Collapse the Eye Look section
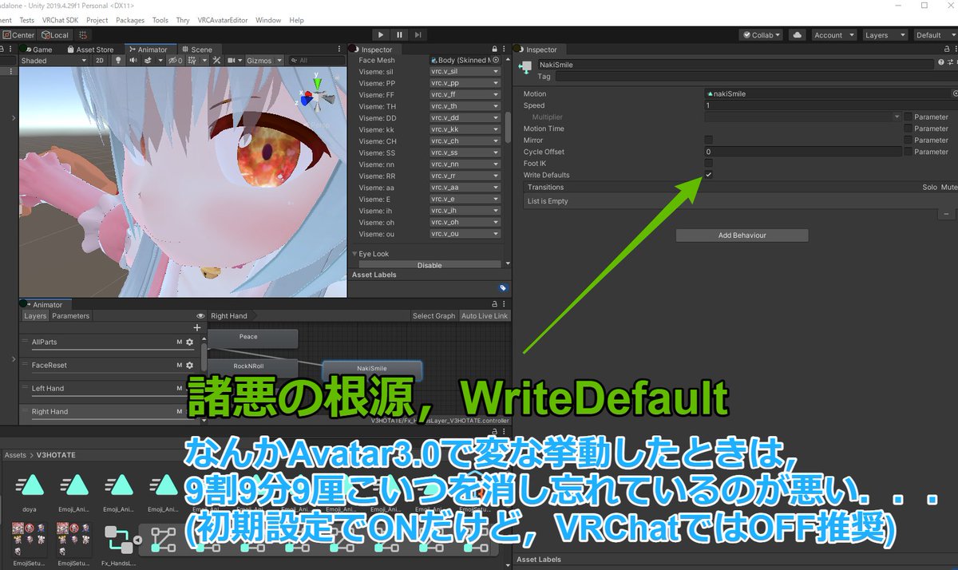Viewport: 958px width, 570px height. coord(355,254)
